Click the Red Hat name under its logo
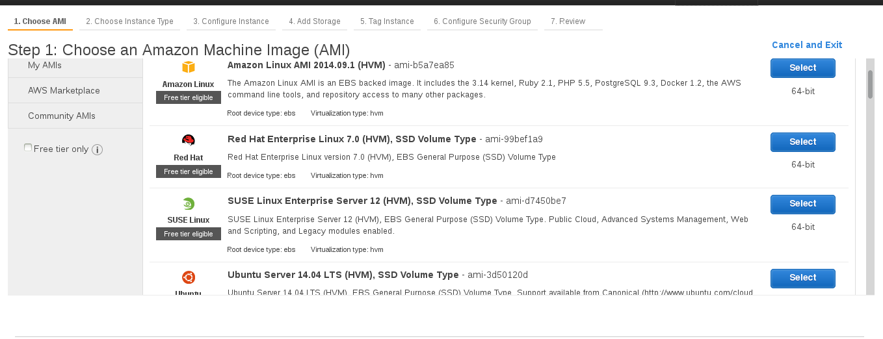The width and height of the screenshot is (883, 339). [x=188, y=158]
